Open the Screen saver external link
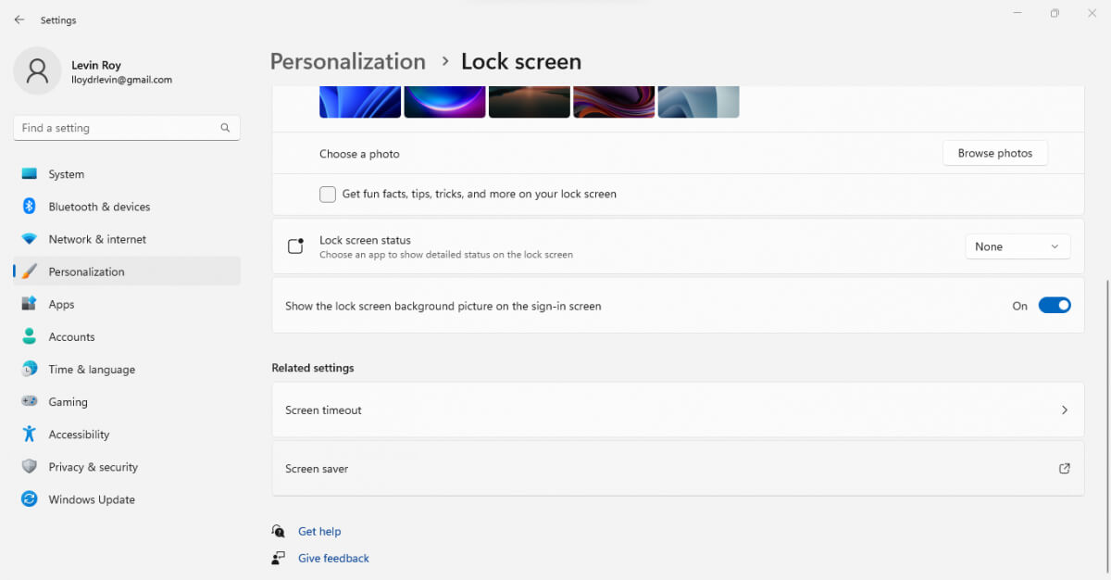The height and width of the screenshot is (580, 1111). tap(1064, 469)
